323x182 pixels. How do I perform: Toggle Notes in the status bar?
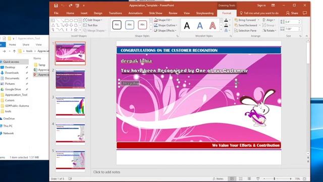pyautogui.click(x=218, y=178)
